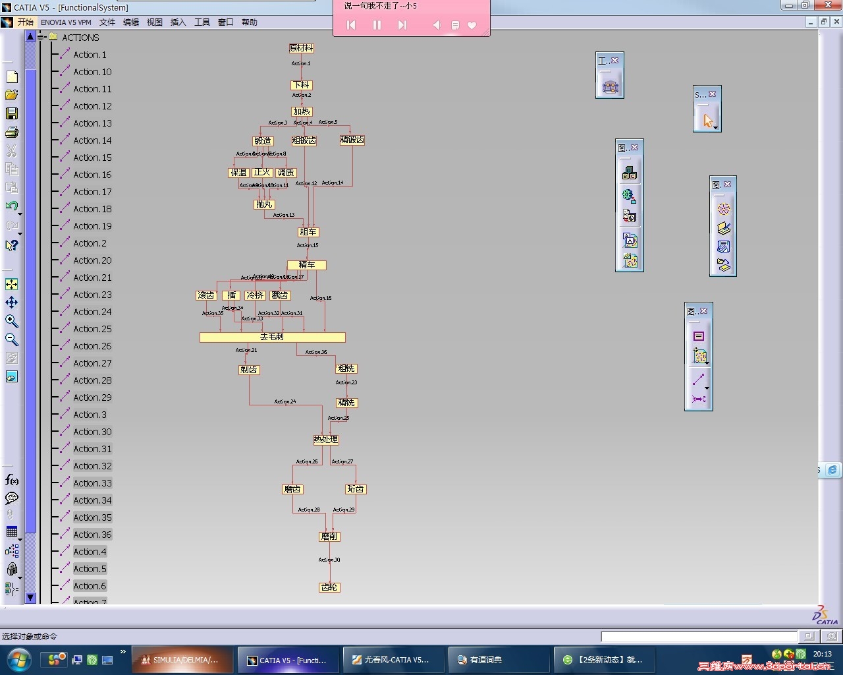
Task: Pause the music in the player widget
Action: [377, 25]
